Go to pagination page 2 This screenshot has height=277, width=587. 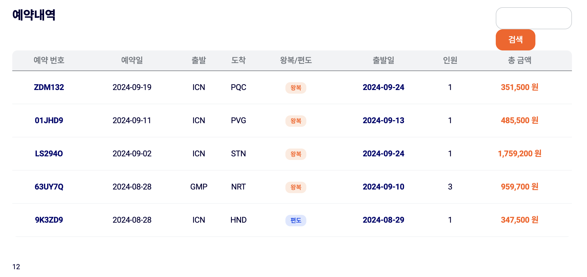[18, 267]
